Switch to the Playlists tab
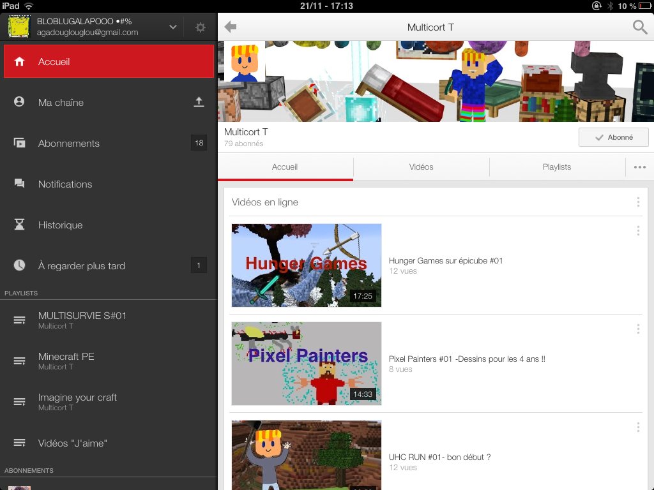This screenshot has width=654, height=490. tap(557, 167)
